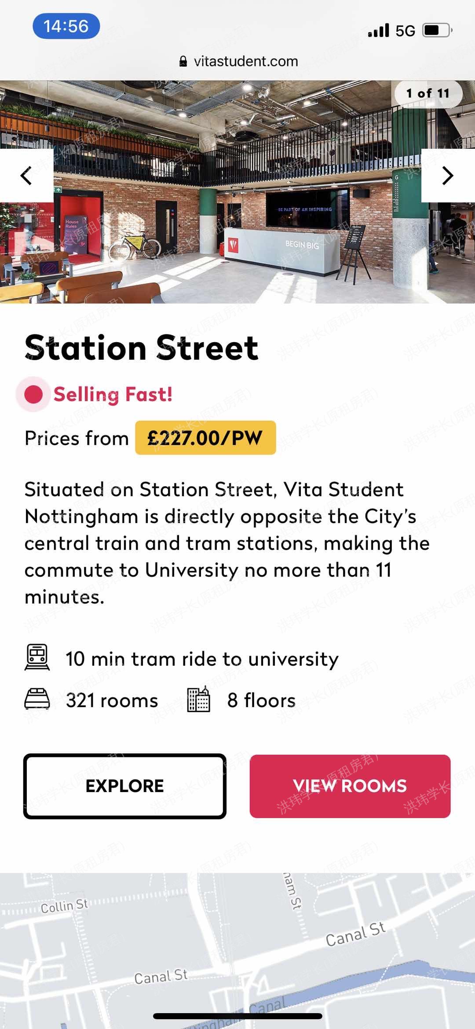Tap the tram icon beside travel time
This screenshot has height=1029, width=475.
click(37, 657)
